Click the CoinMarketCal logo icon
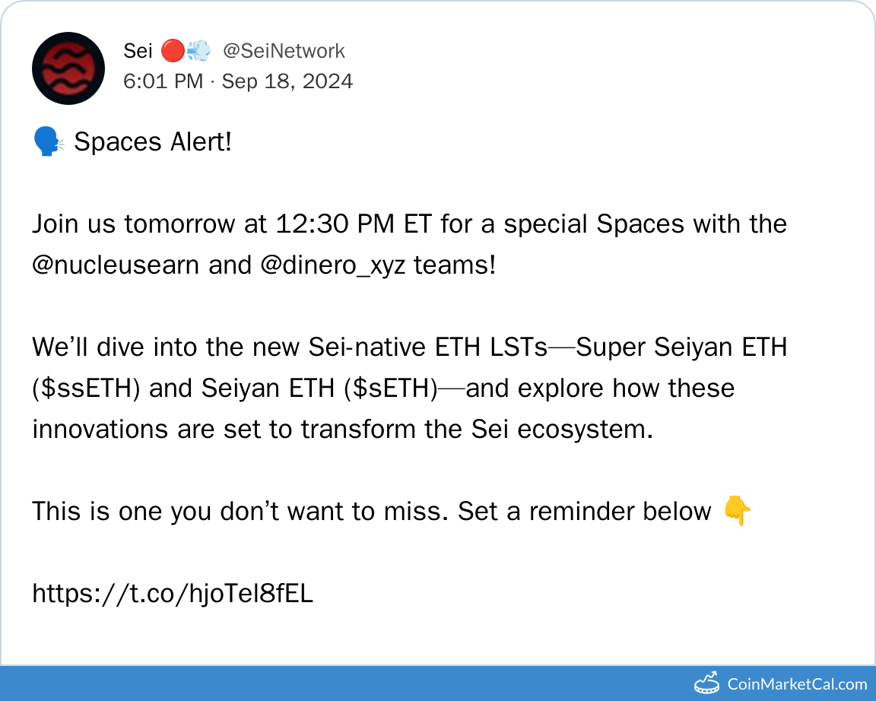The image size is (876, 701). coord(706,683)
